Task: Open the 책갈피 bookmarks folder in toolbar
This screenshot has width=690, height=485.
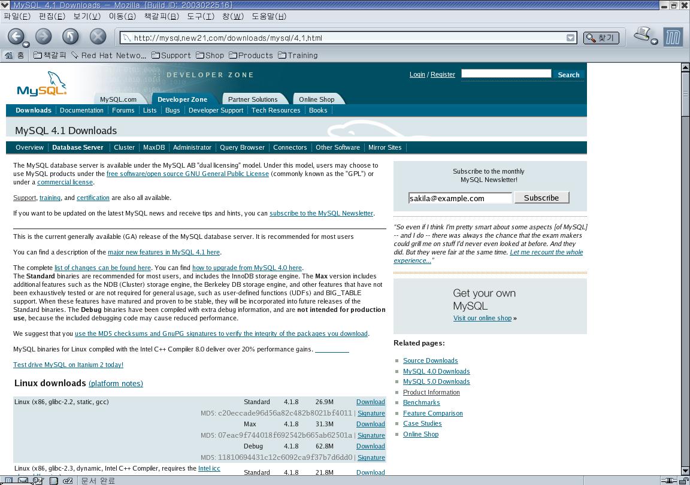Action: pos(50,56)
